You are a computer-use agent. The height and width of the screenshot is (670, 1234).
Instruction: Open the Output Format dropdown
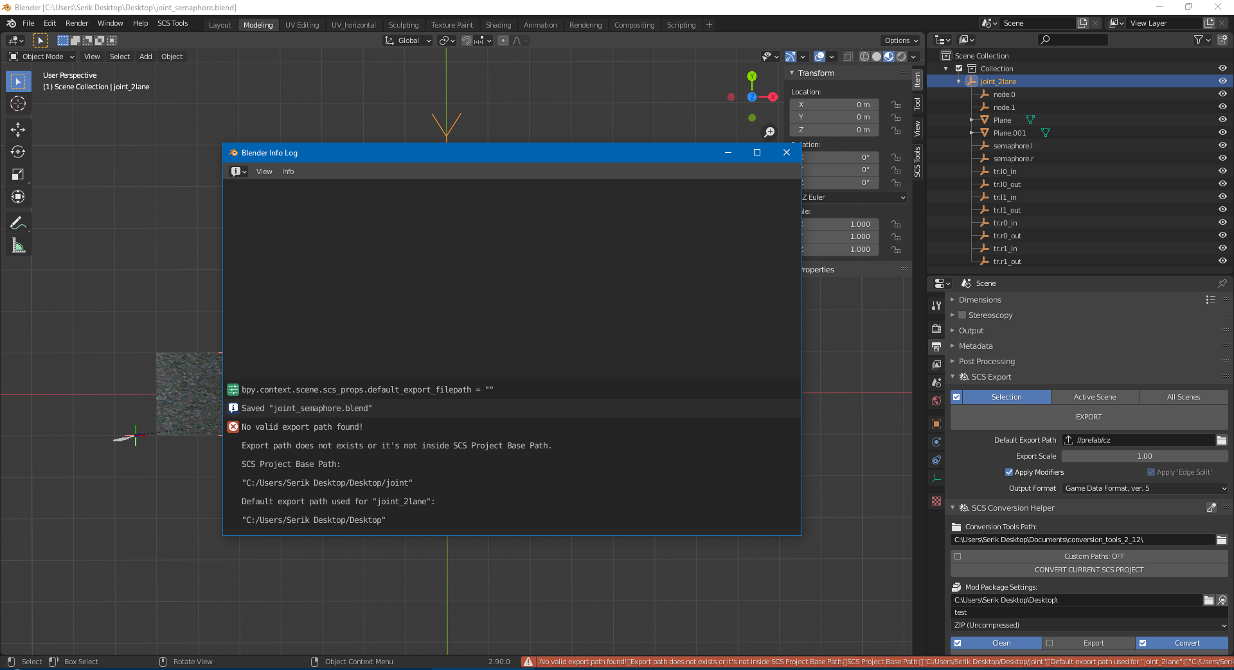(1144, 488)
